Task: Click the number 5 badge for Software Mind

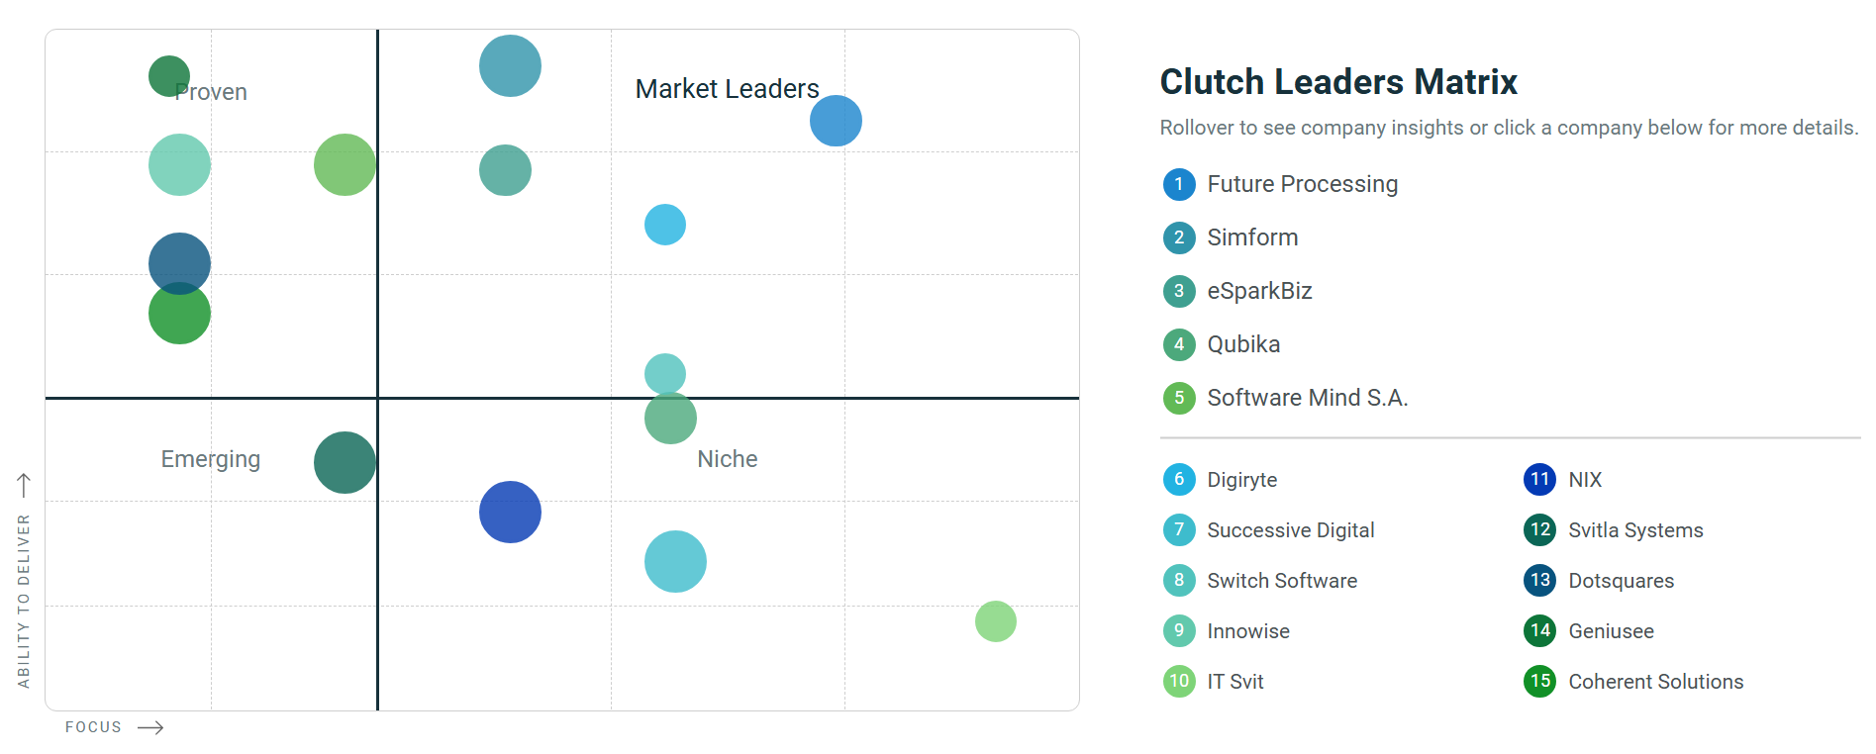Action: [1178, 398]
